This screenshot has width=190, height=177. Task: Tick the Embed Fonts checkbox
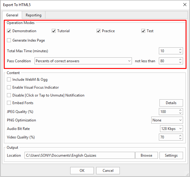pos(9,103)
